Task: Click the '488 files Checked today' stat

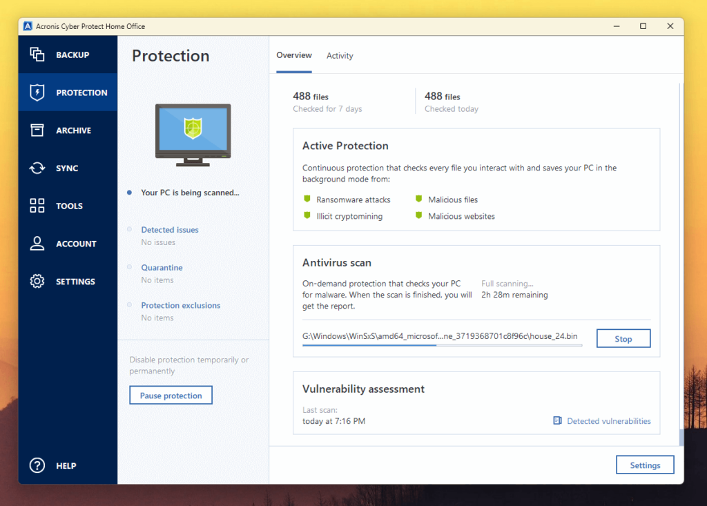Action: 452,102
